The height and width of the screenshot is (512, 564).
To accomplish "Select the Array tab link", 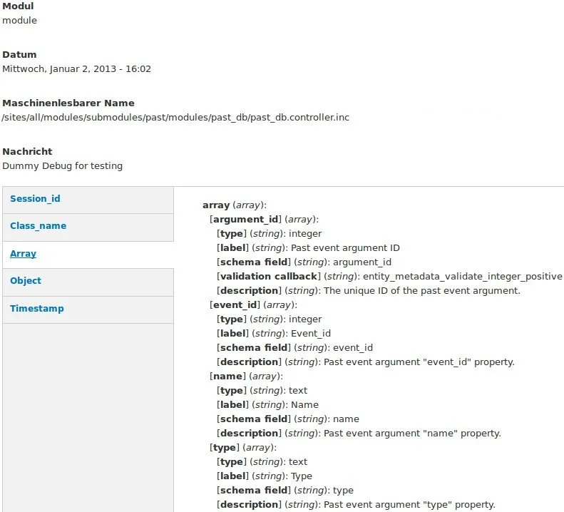I will pos(23,254).
